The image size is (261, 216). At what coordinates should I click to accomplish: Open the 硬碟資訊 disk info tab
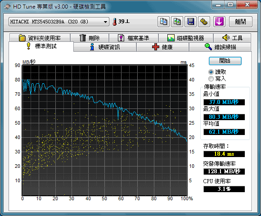pos(105,47)
